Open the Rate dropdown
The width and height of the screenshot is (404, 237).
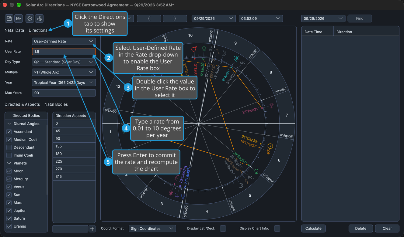tap(64, 41)
